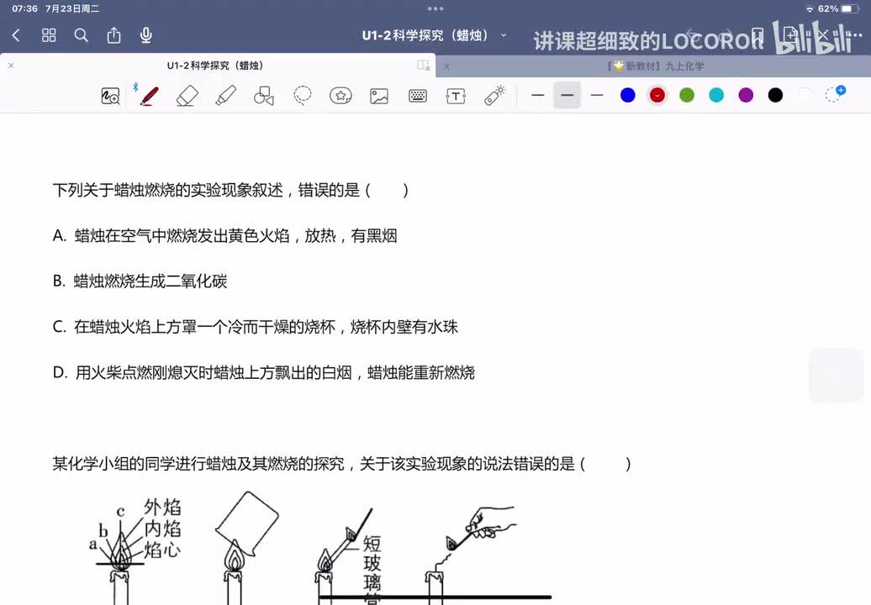Click the 短玻璃管 candle diagram
This screenshot has width=871, height=605.
(x=349, y=556)
